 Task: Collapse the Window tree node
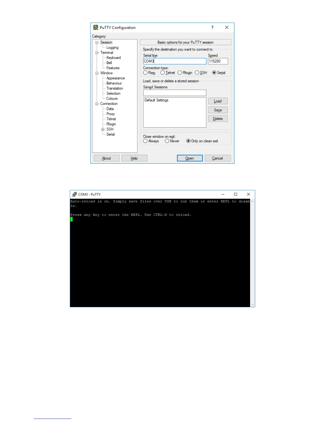click(x=97, y=73)
